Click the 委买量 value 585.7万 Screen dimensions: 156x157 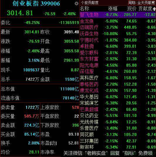click(x=32, y=116)
